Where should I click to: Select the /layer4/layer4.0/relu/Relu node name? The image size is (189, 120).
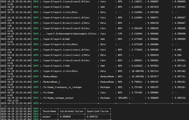pyautogui.click(x=60, y=44)
